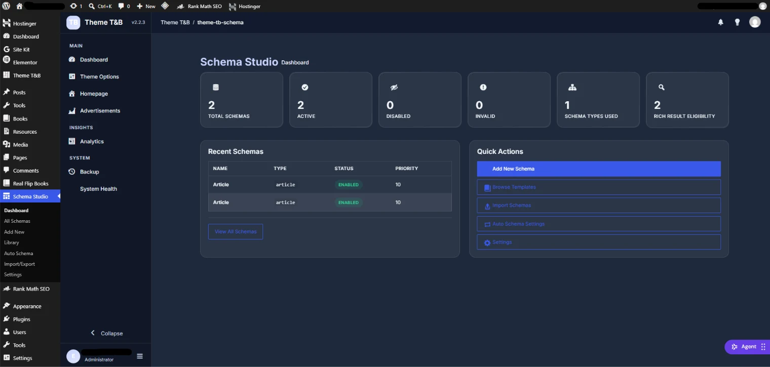Click View All Schemas button

click(x=236, y=231)
